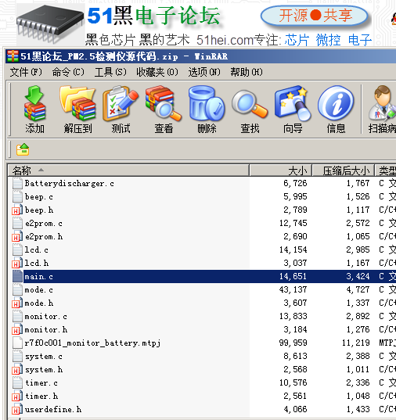Screen dimensions: 396x420
Task: Sort by the 类型 column header
Action: coord(386,171)
